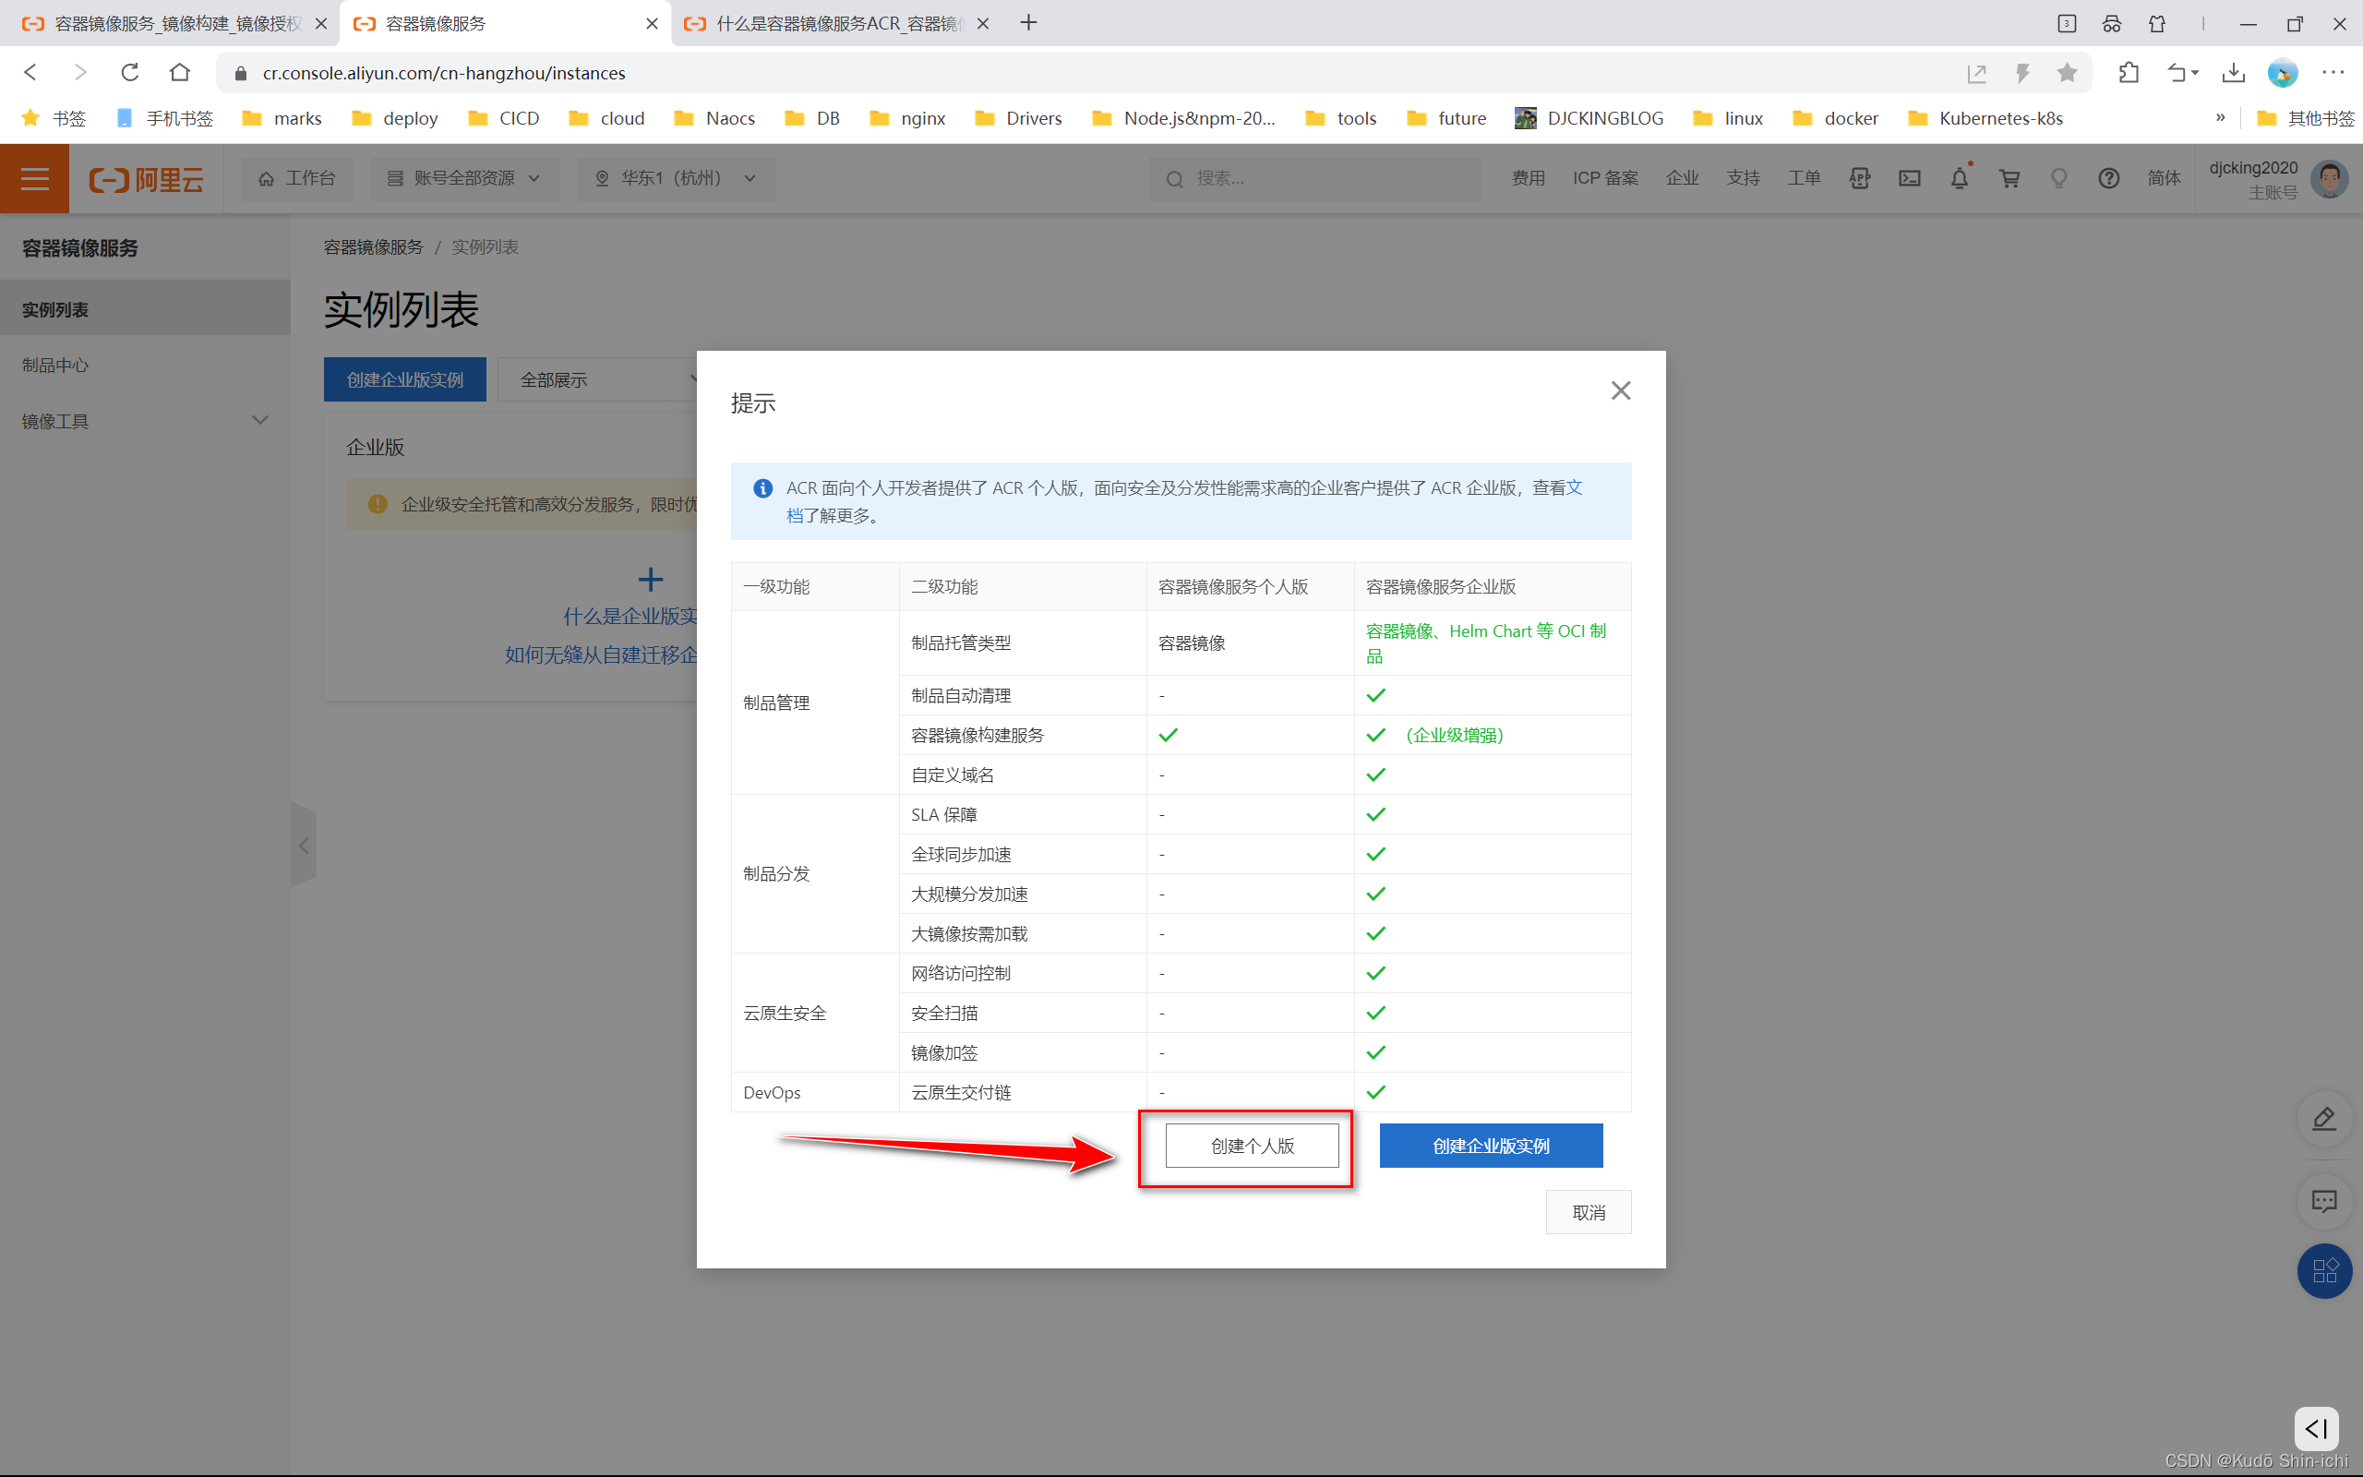2363x1477 pixels.
Task: Click the 创建个人版 button
Action: [1252, 1146]
